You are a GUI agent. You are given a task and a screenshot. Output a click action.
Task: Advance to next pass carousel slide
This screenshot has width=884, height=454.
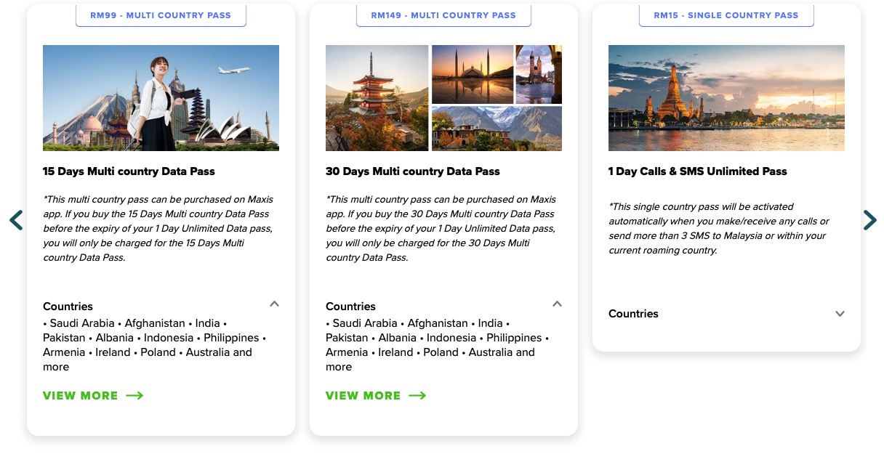[869, 220]
